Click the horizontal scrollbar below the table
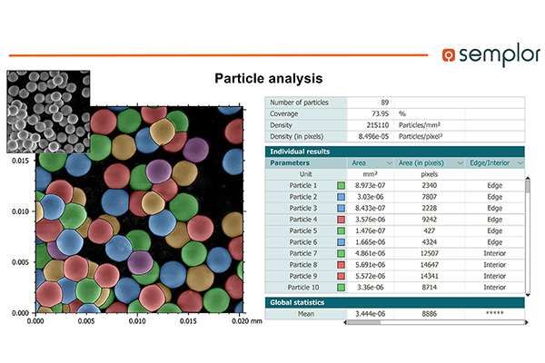The image size is (545, 363). pyautogui.click(x=363, y=322)
